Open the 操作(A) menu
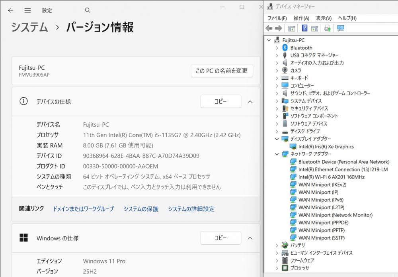This screenshot has height=277, width=398. [301, 18]
